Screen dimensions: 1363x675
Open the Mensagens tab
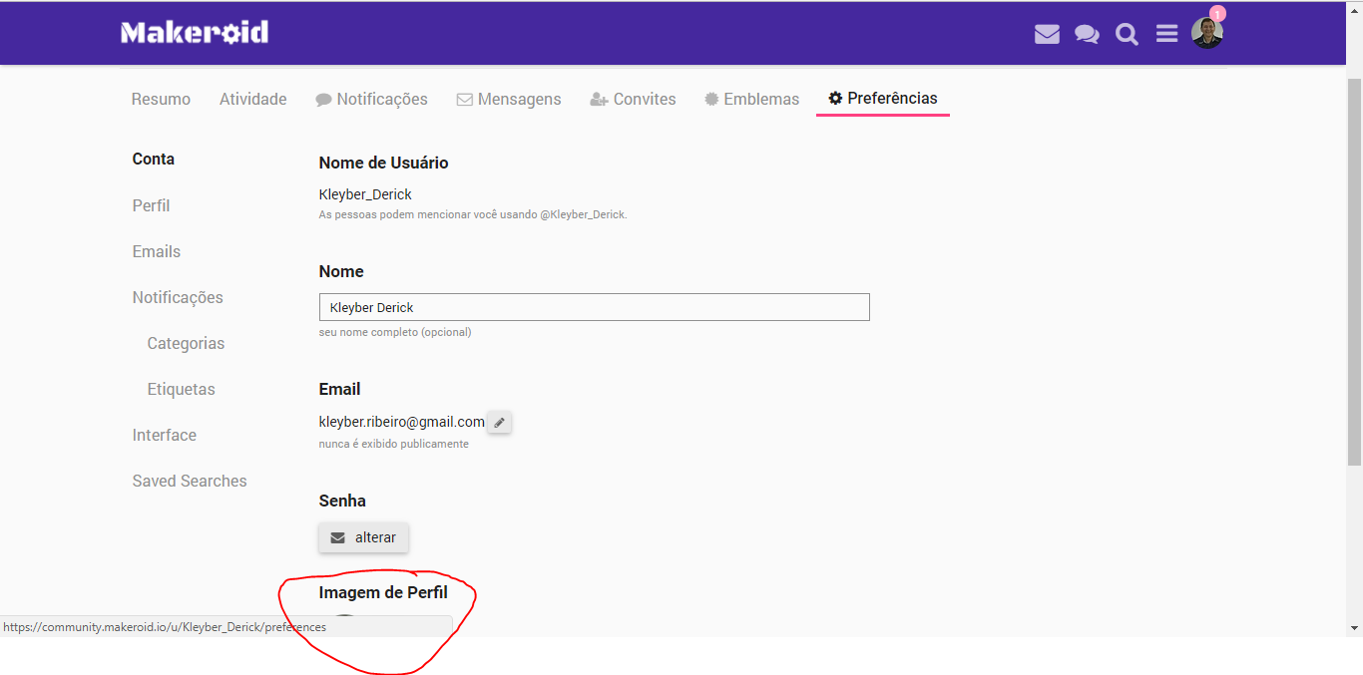(x=509, y=99)
